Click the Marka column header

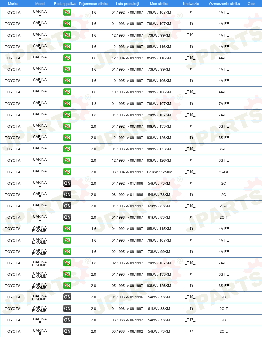pyautogui.click(x=13, y=4)
